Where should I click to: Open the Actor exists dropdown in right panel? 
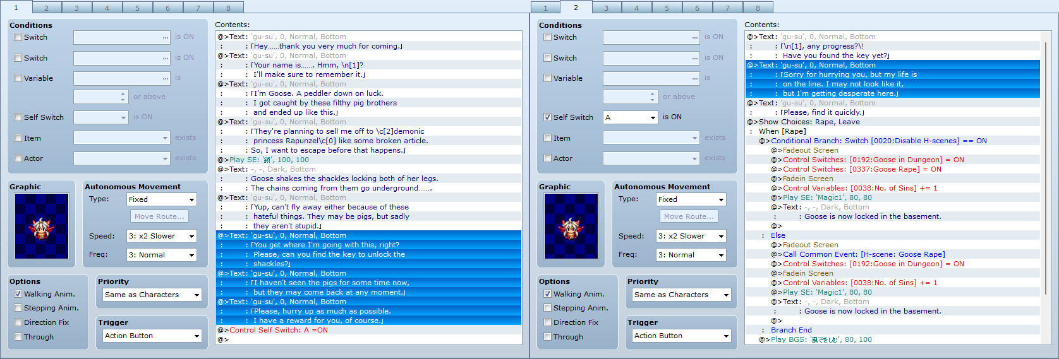[651, 158]
